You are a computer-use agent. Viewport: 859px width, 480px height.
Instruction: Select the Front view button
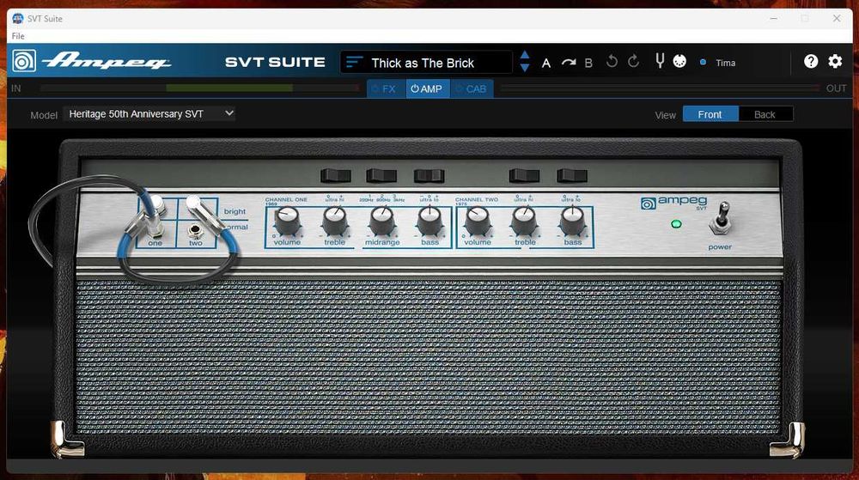coord(710,114)
